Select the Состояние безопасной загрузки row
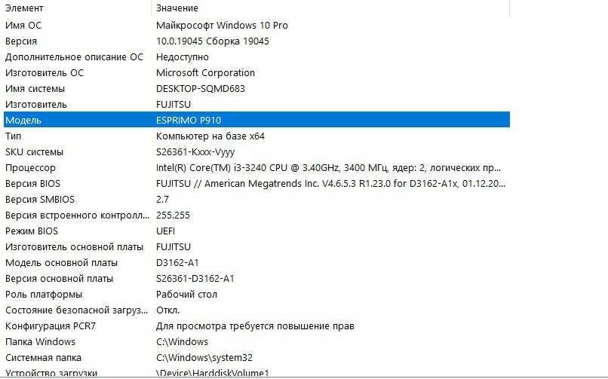This screenshot has height=379, width=608. (x=256, y=310)
